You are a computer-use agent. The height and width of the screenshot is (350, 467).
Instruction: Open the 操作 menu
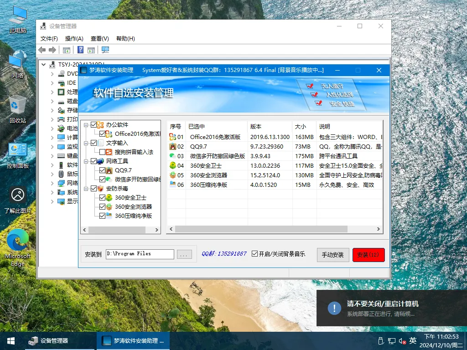tap(73, 38)
